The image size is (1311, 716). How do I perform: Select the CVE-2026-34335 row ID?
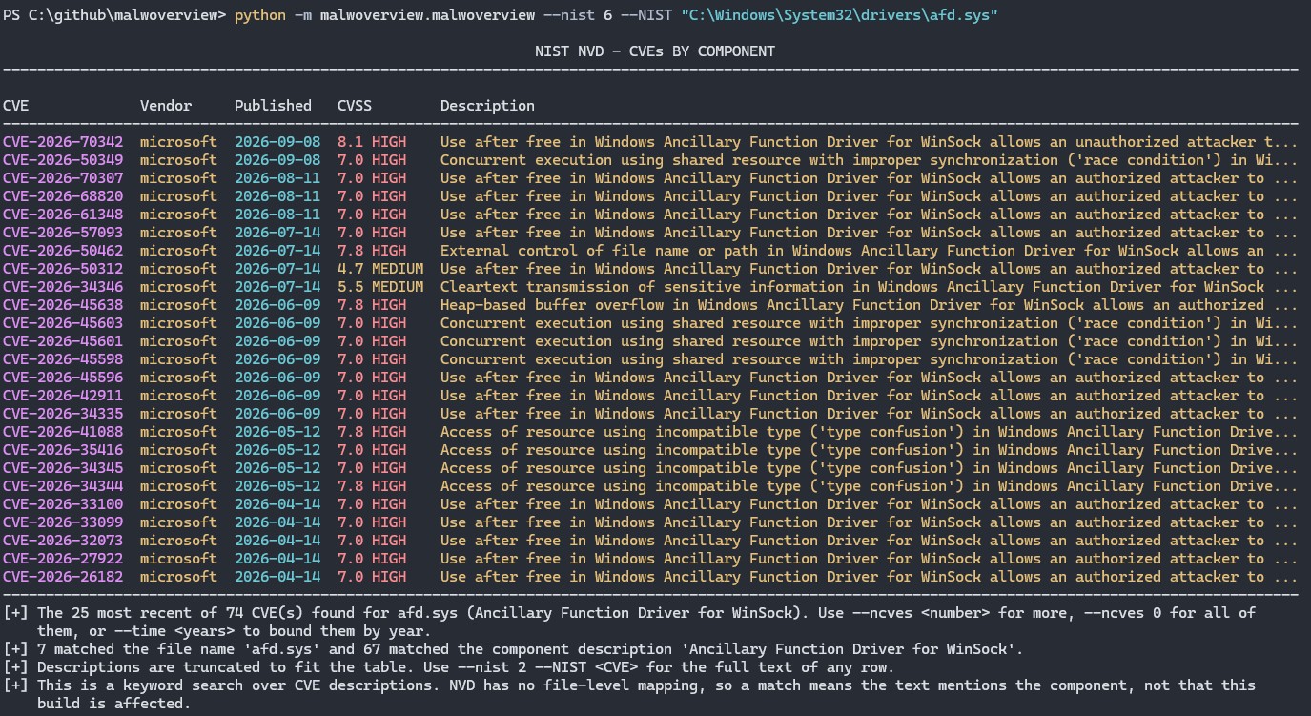(63, 414)
